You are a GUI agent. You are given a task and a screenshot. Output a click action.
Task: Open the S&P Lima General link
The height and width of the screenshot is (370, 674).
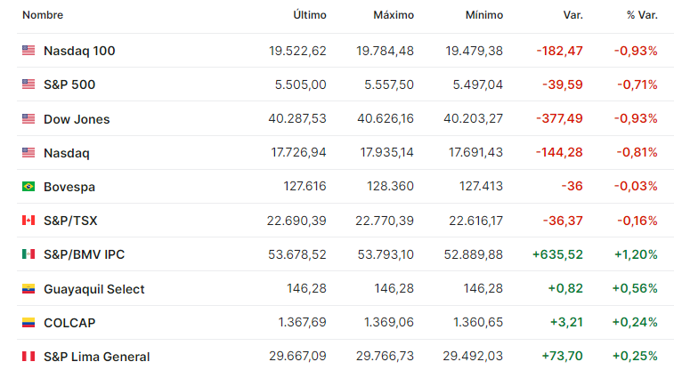coord(97,357)
